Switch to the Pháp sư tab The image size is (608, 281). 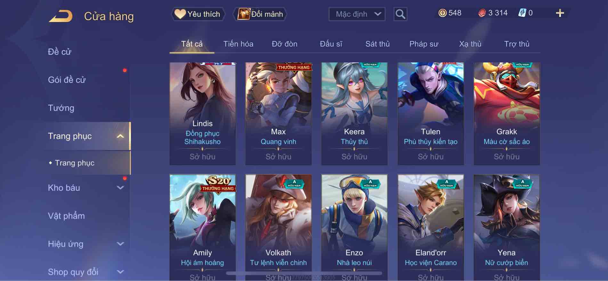tap(424, 44)
